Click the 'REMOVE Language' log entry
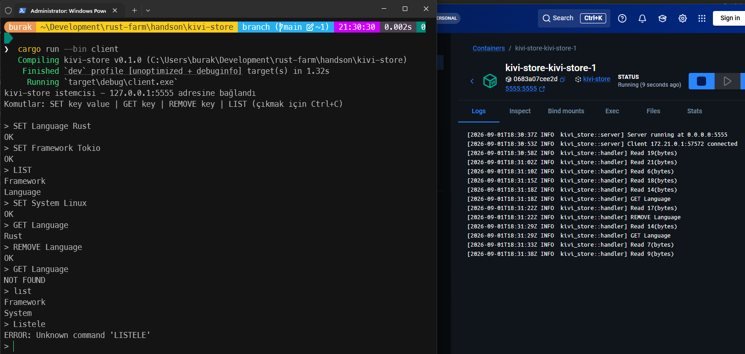 coord(574,217)
